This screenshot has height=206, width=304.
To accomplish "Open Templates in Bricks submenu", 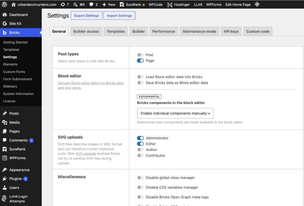I will click(11, 49).
